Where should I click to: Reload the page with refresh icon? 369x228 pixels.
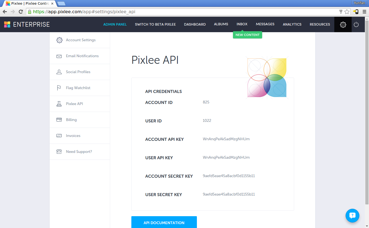[21, 12]
